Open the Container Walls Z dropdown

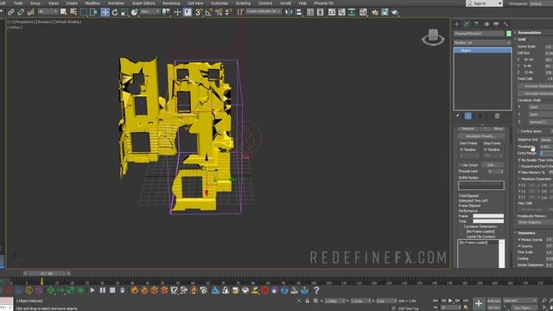pyautogui.click(x=541, y=122)
